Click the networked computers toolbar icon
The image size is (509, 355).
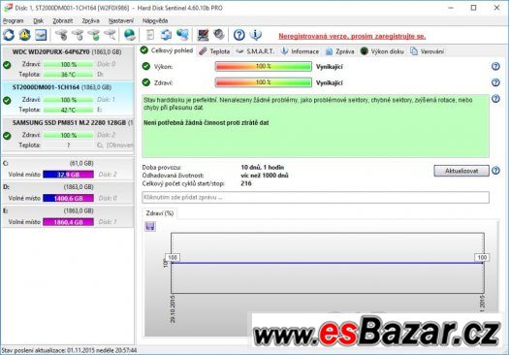coord(183,35)
